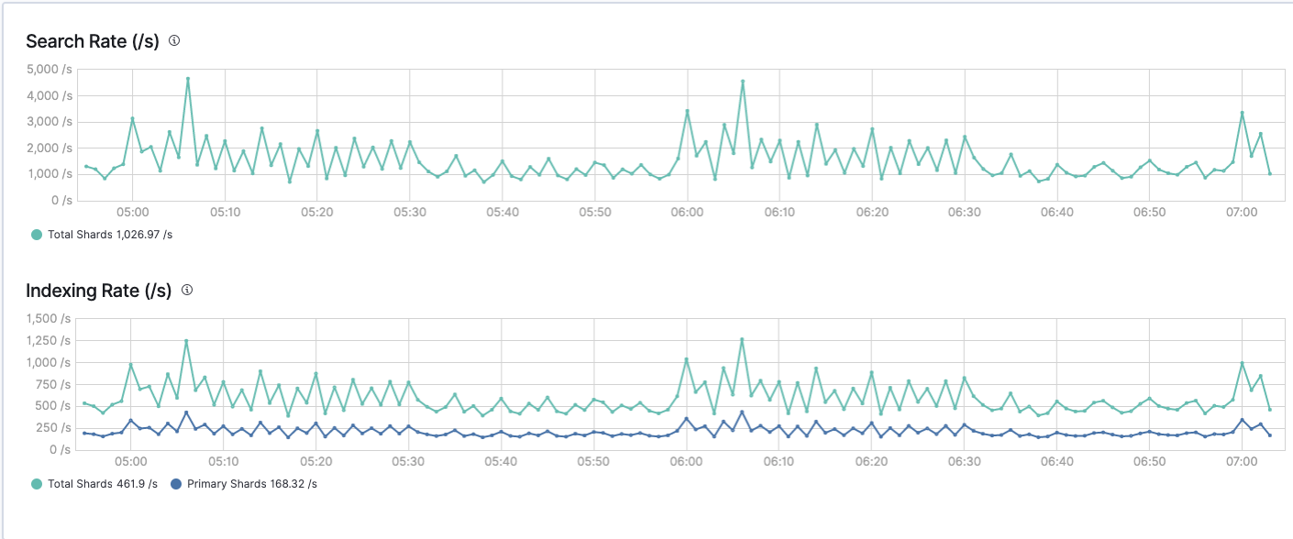1293x539 pixels.
Task: Click the 06:00 axis label under Search Rate chart
Action: click(x=687, y=212)
